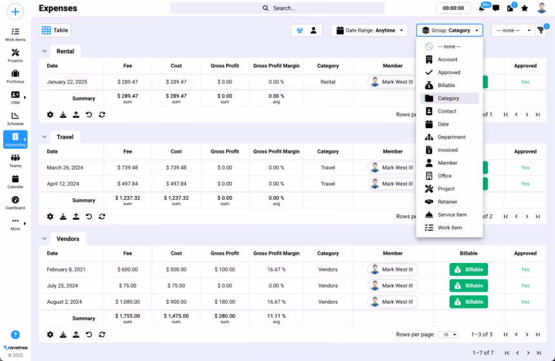
Task: Expand CRM submenu arrow
Action: point(25,97)
